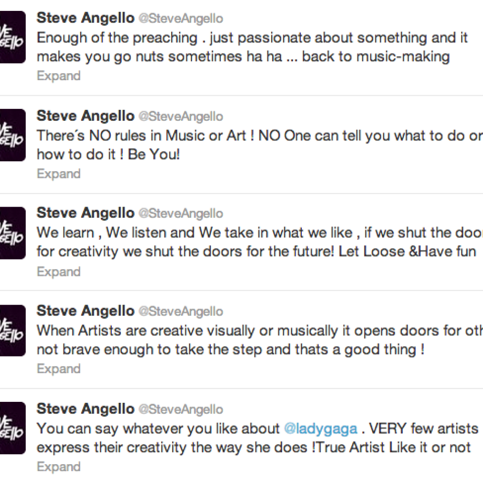Expand the 'NO rules in Music or Art' tweet
Screen dimensions: 483x483
pyautogui.click(x=58, y=174)
